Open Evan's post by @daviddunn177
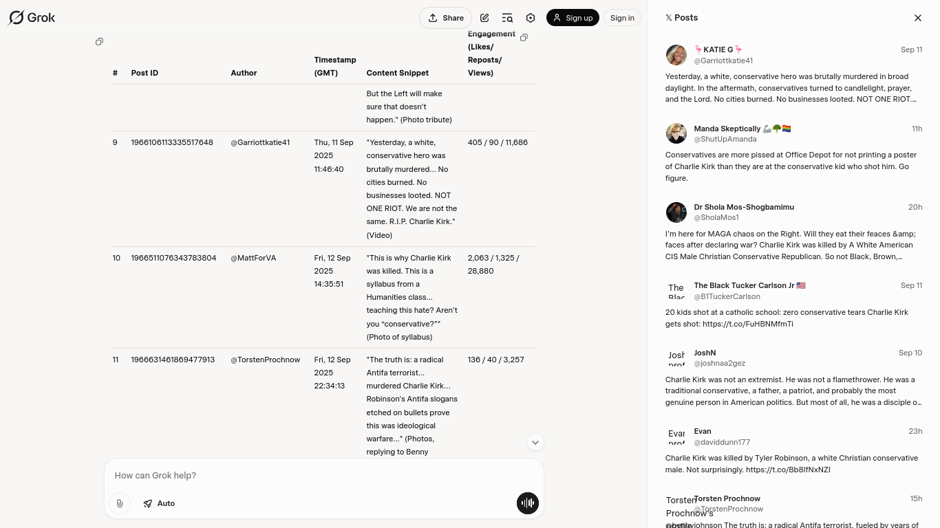The width and height of the screenshot is (940, 528). 793,451
